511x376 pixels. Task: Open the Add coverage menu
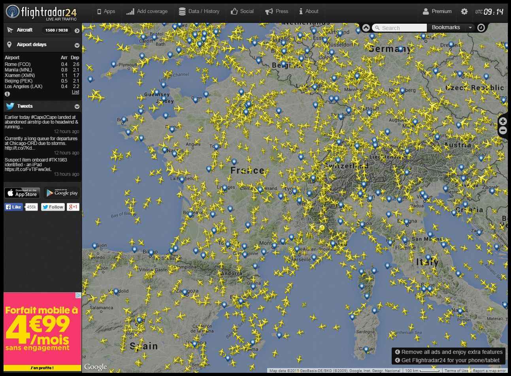(x=147, y=11)
